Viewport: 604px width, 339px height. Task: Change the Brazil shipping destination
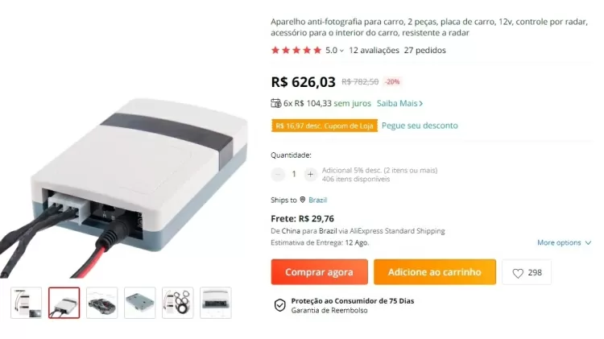317,200
